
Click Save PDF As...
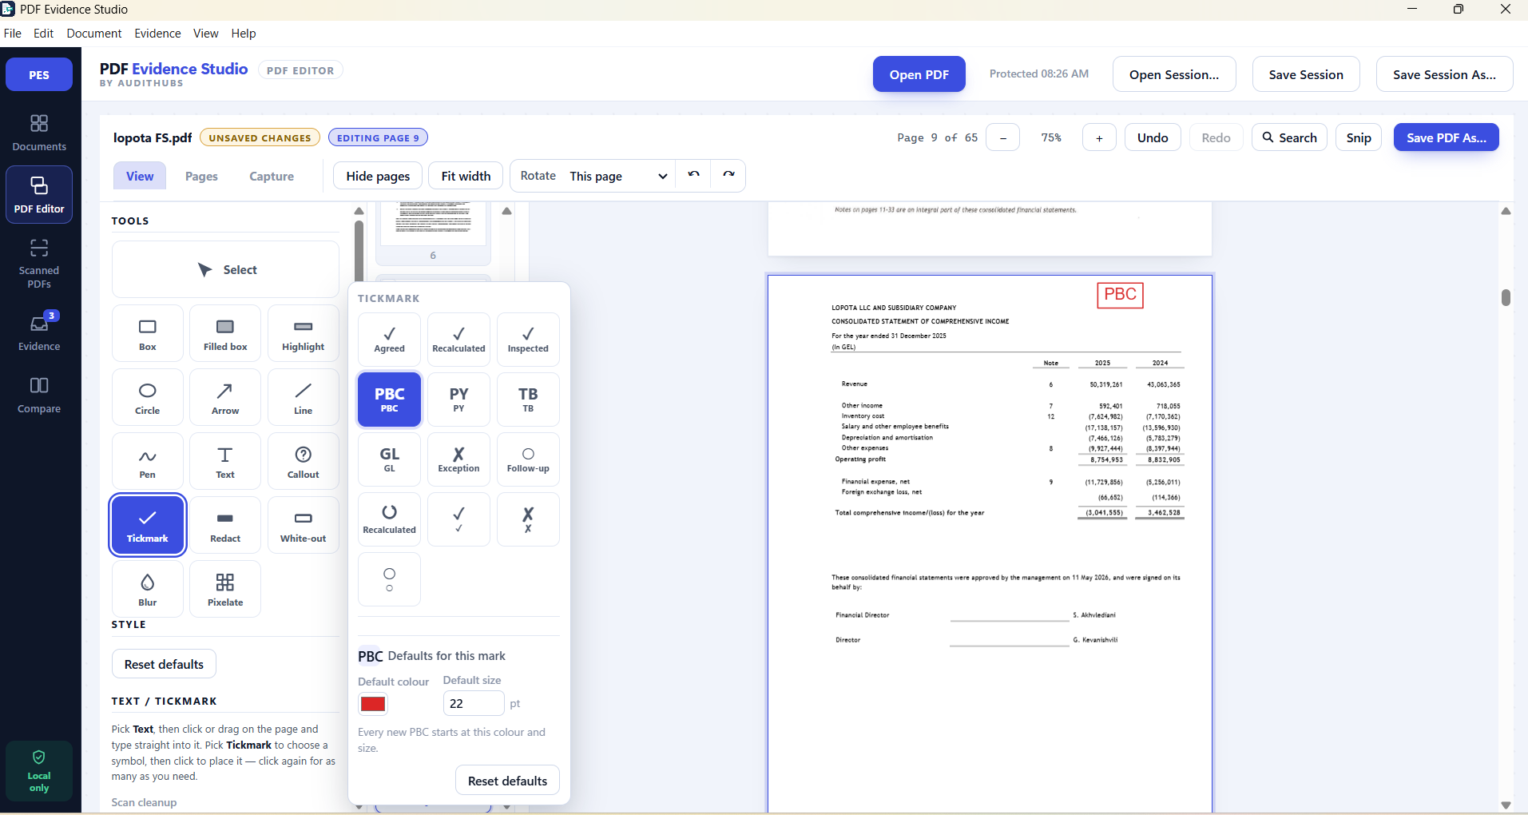tap(1446, 137)
